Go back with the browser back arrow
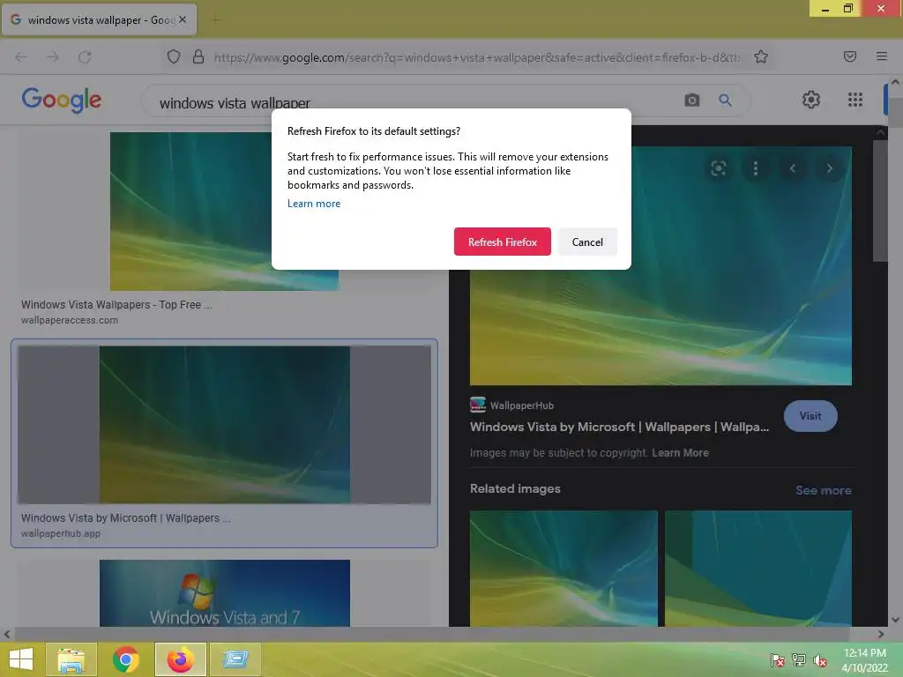Viewport: 903px width, 677px height. click(x=21, y=57)
